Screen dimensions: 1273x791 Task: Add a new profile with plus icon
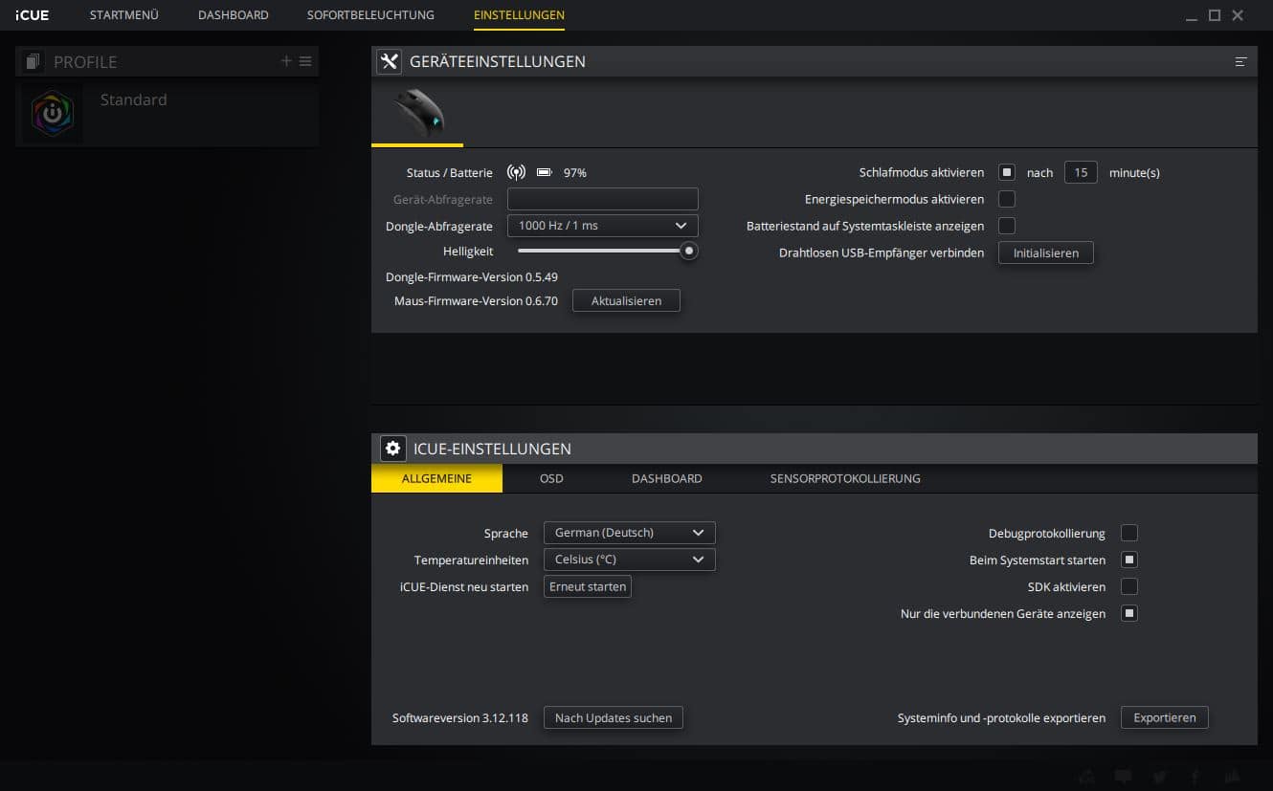click(286, 61)
